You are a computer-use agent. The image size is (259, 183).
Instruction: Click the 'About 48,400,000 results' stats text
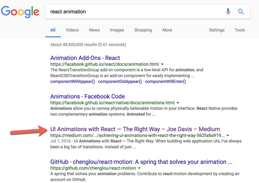pos(88,44)
